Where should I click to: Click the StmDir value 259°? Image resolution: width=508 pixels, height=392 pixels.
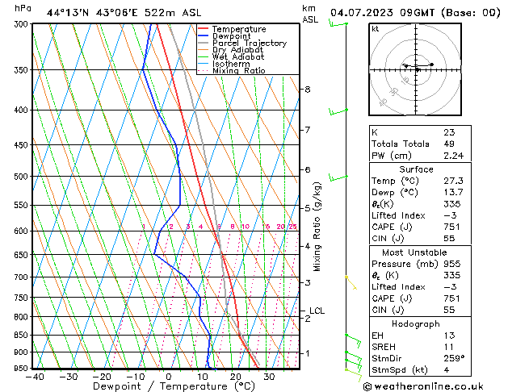click(454, 358)
